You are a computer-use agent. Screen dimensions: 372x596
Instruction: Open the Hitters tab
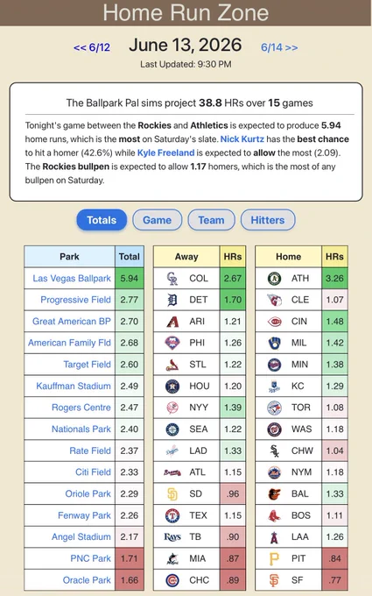[268, 220]
